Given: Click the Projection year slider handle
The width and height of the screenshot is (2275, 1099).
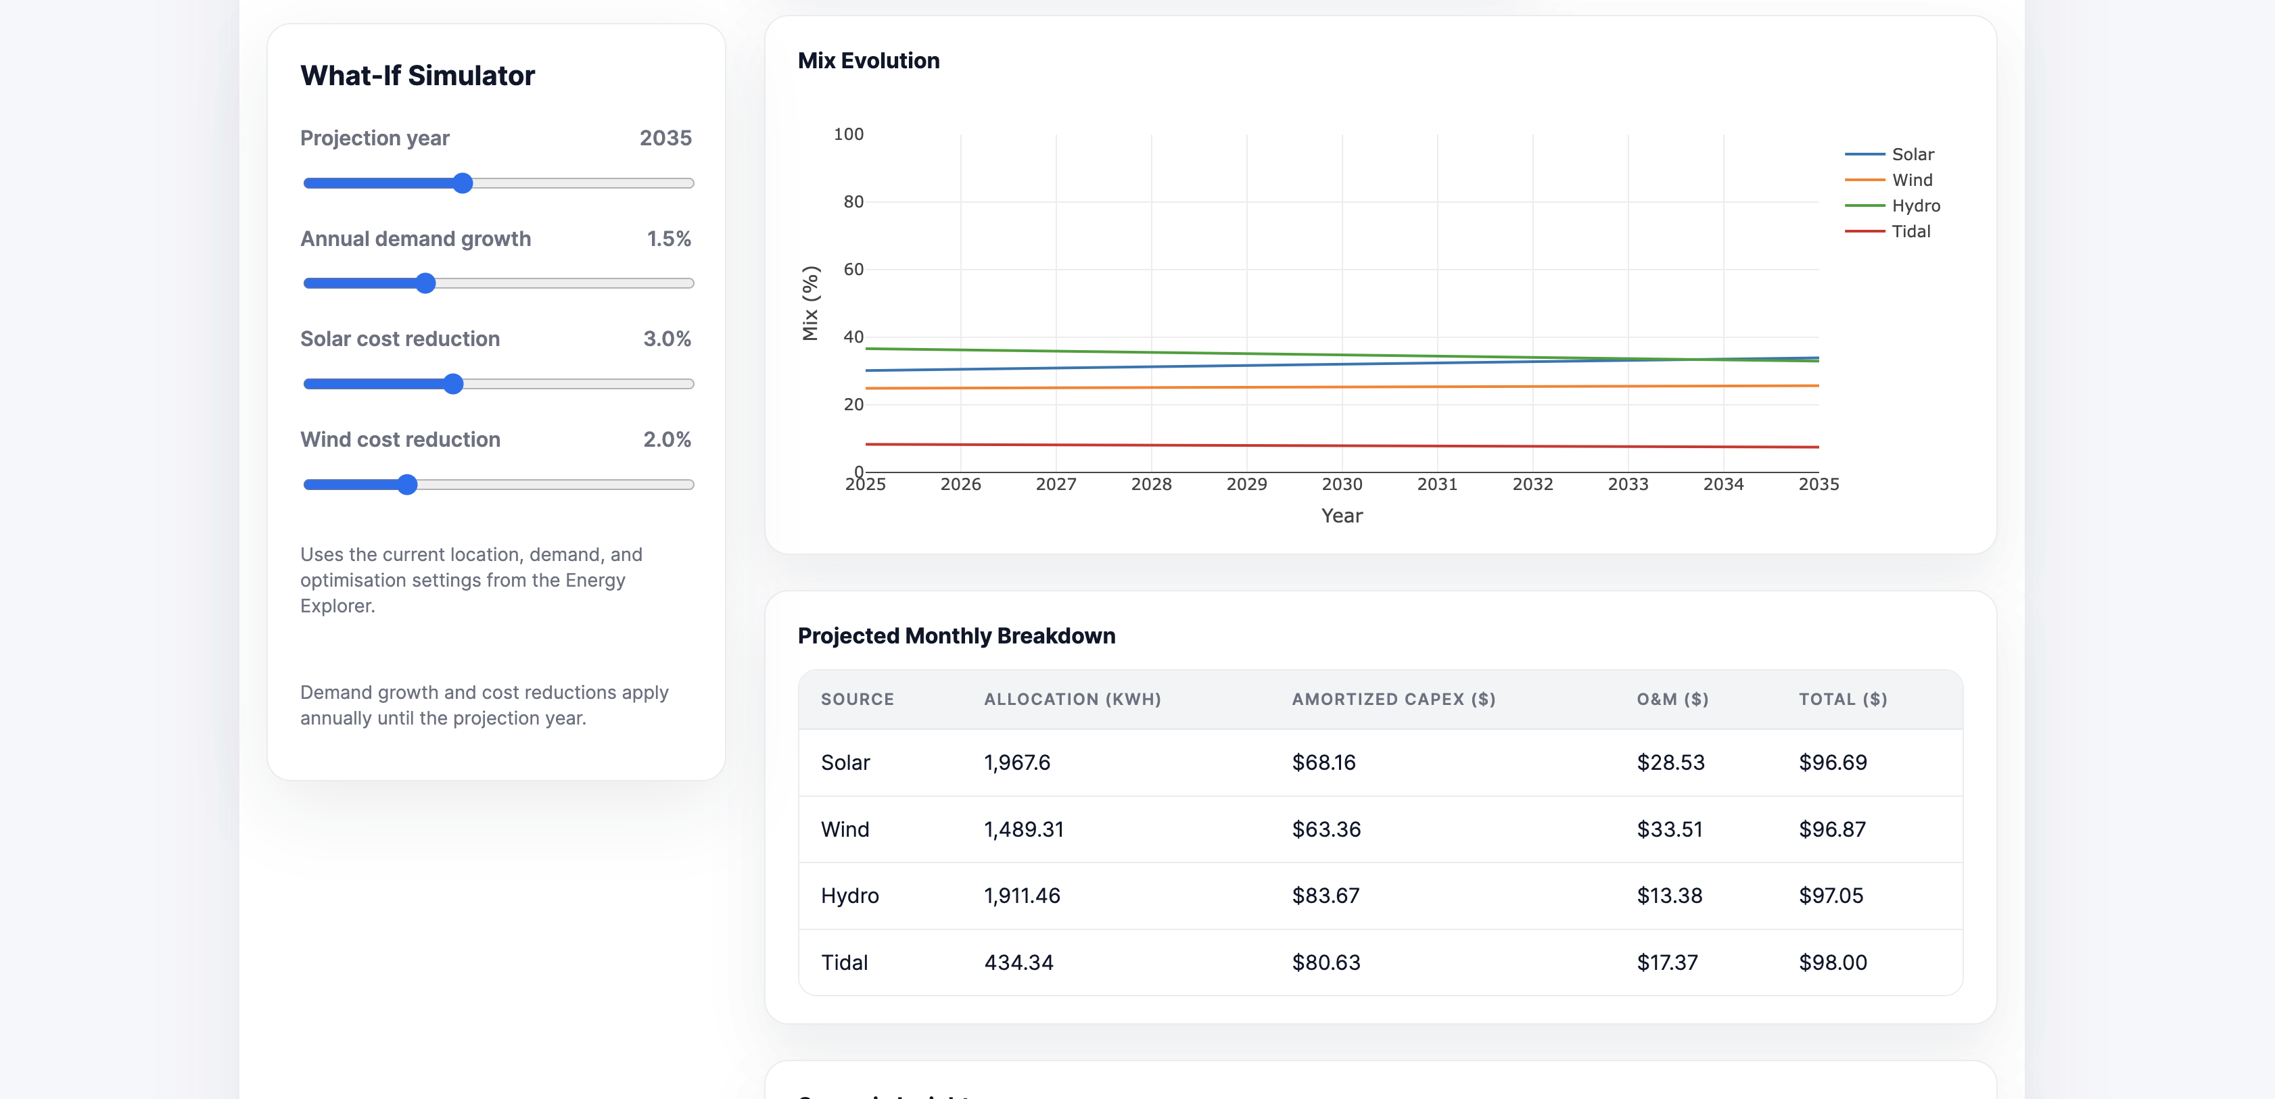Looking at the screenshot, I should 463,182.
